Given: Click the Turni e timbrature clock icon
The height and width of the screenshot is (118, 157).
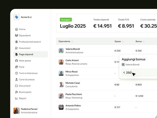Looking at the screenshot, I should [16, 73].
